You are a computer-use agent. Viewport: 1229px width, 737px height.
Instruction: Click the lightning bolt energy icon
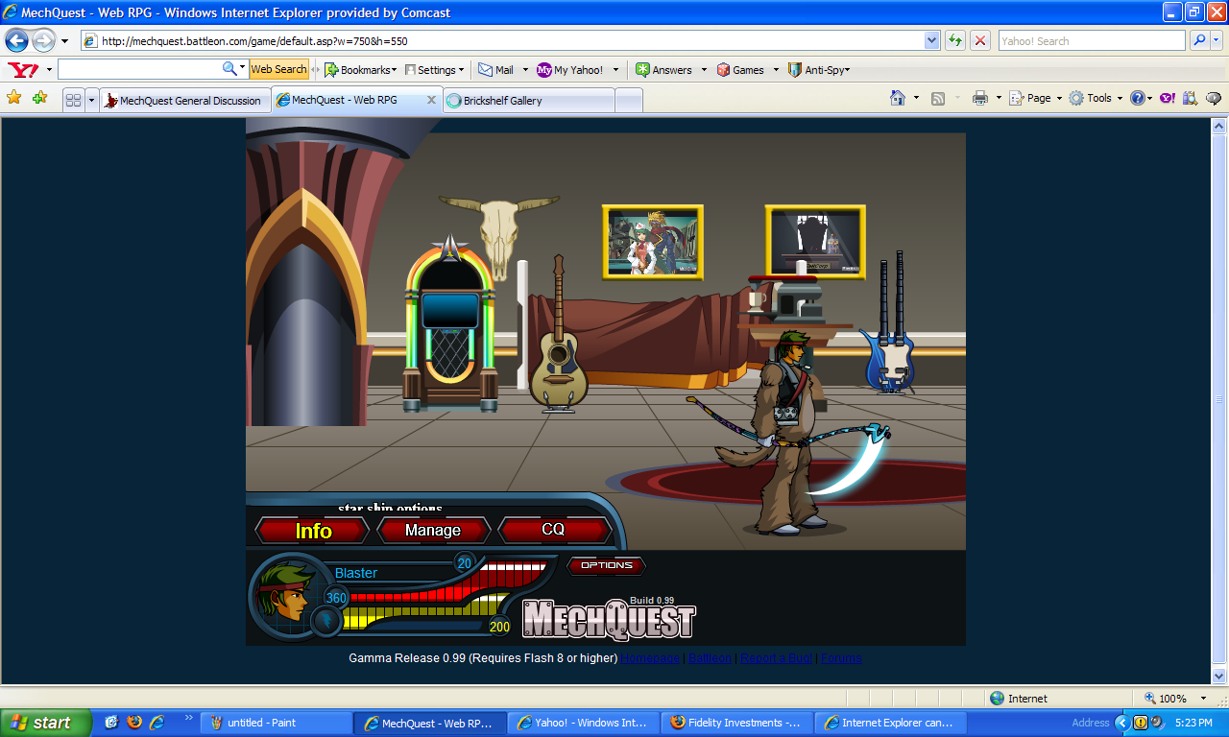pos(325,621)
